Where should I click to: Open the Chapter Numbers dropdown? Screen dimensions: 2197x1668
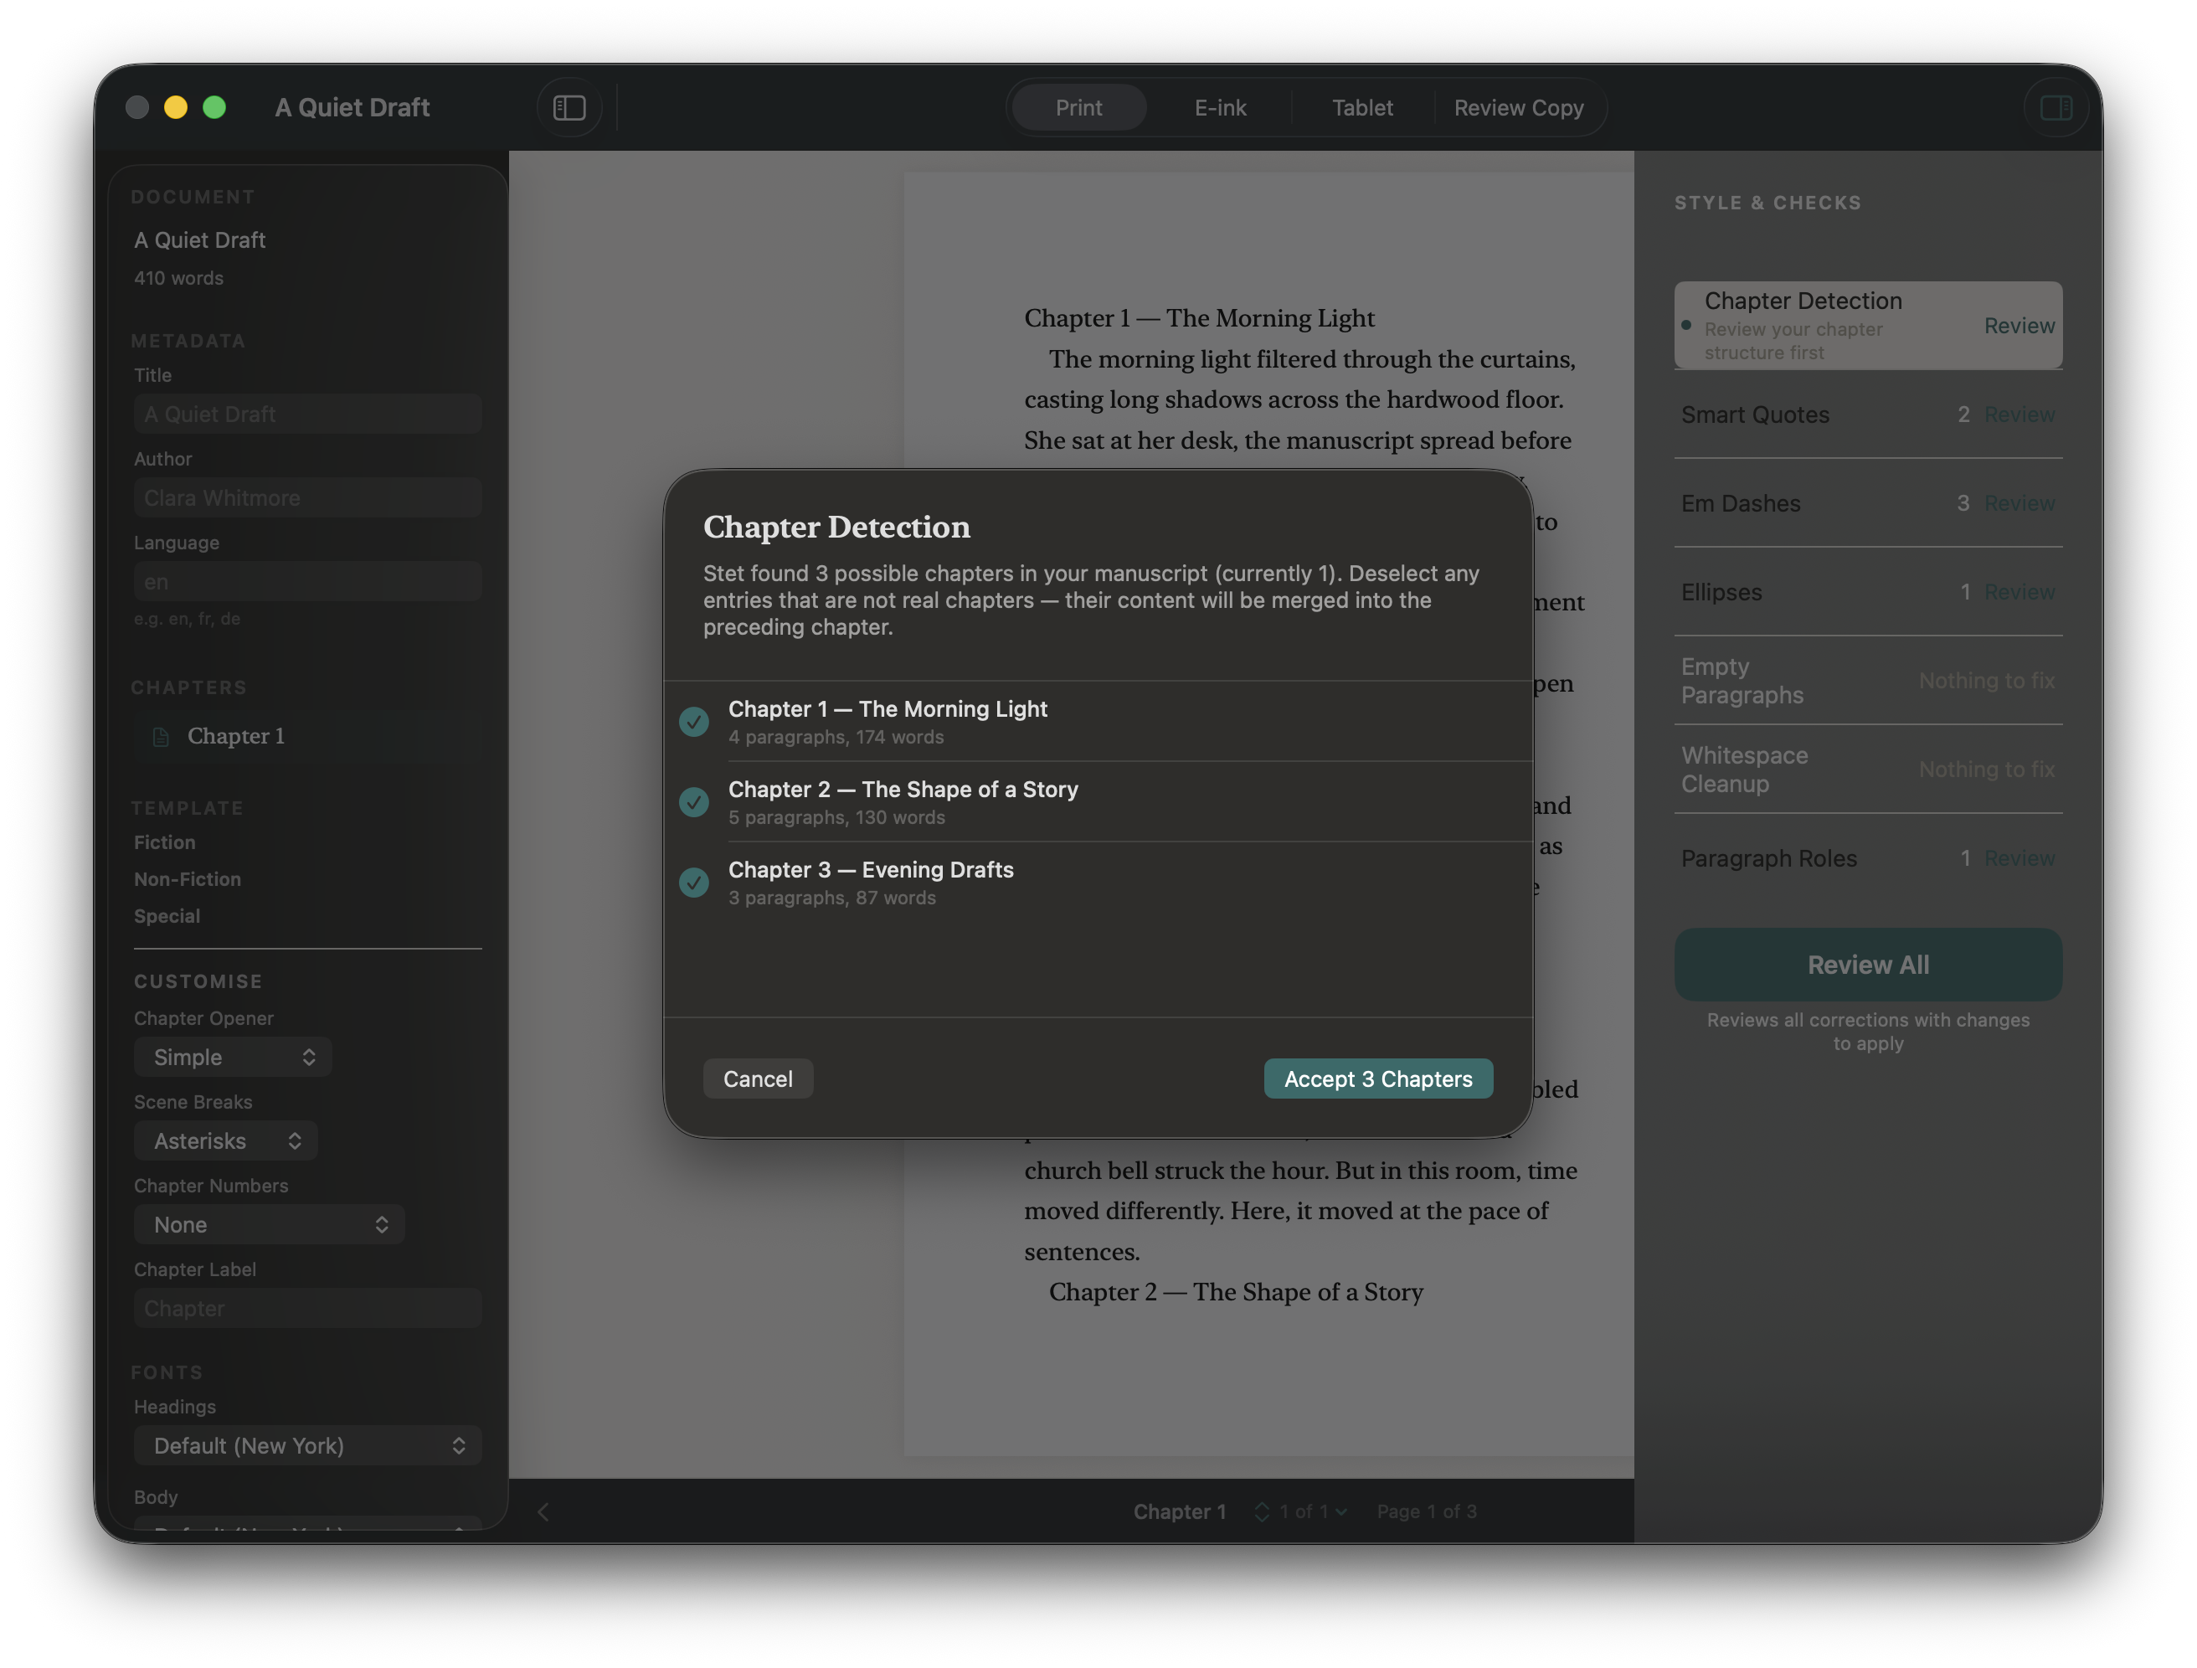[268, 1224]
